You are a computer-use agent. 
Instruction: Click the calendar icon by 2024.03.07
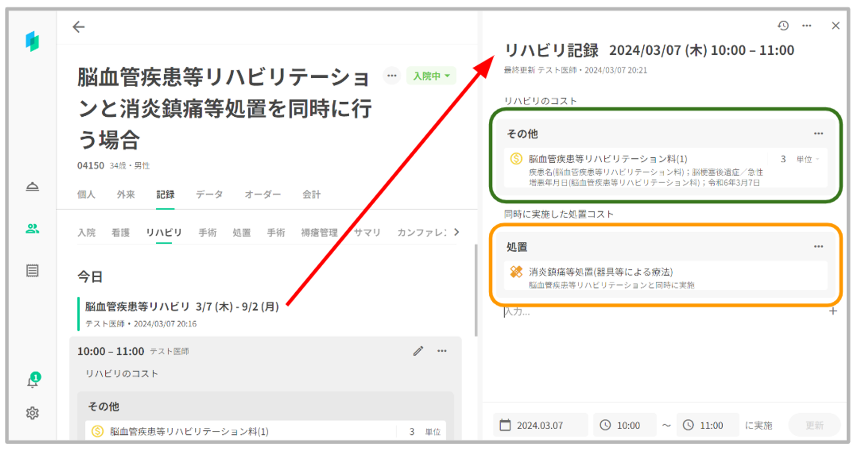tap(505, 425)
